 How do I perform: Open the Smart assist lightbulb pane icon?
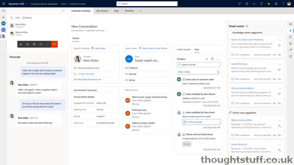[x=290, y=31]
